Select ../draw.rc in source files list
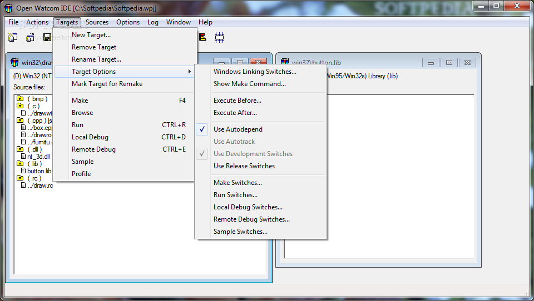Viewport: 534px width, 301px height. pyautogui.click(x=41, y=185)
